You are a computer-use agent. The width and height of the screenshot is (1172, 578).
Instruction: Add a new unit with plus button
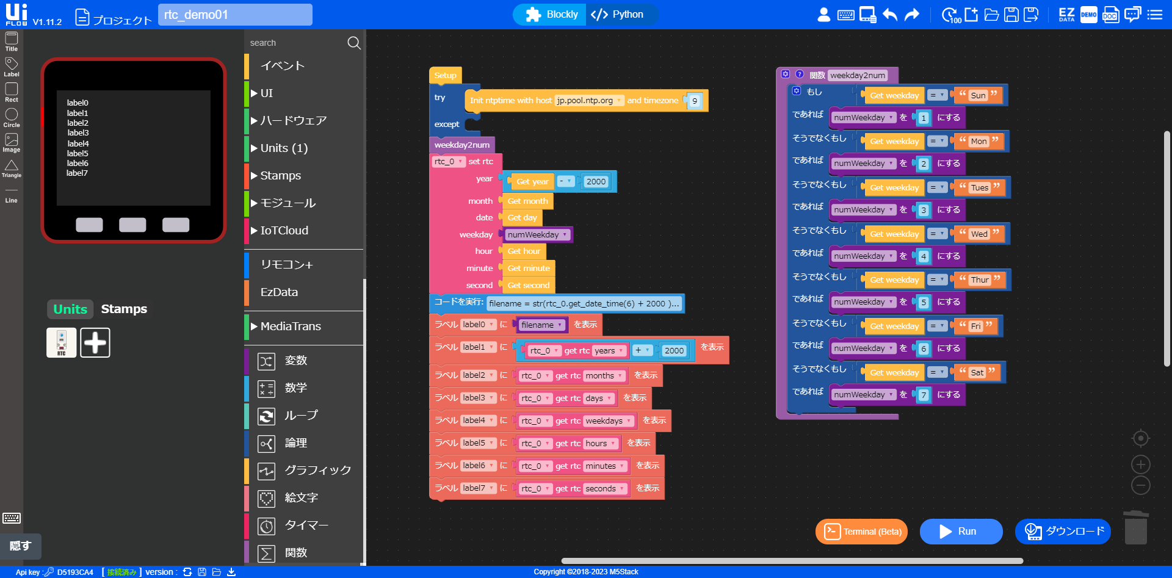click(95, 342)
